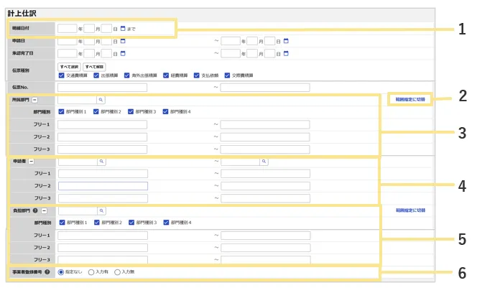Open calendar for 申請日 end date

coord(286,41)
